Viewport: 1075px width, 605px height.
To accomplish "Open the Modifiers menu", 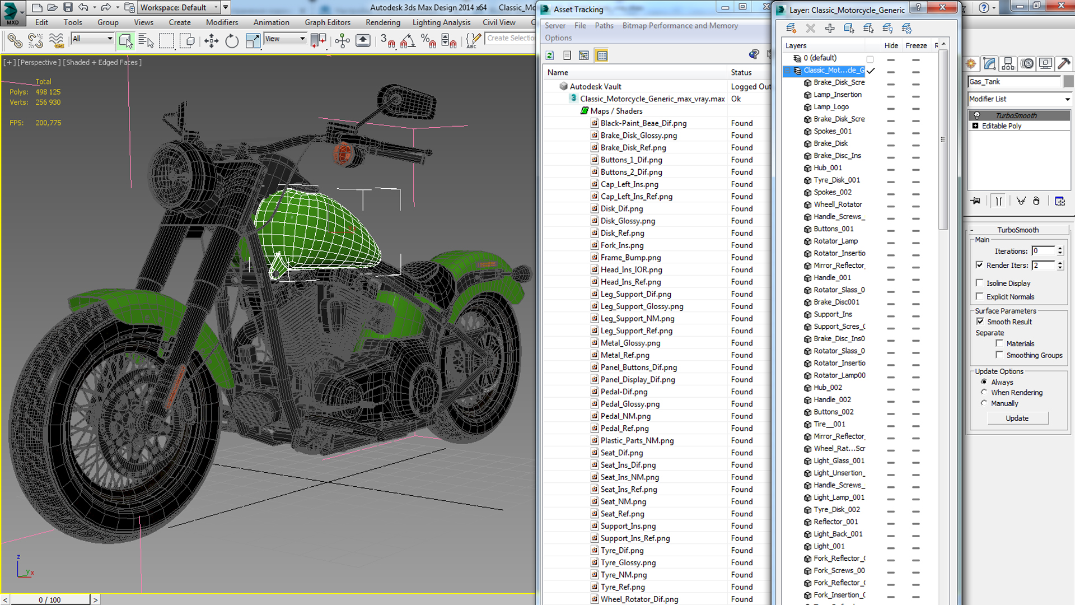I will [x=222, y=22].
